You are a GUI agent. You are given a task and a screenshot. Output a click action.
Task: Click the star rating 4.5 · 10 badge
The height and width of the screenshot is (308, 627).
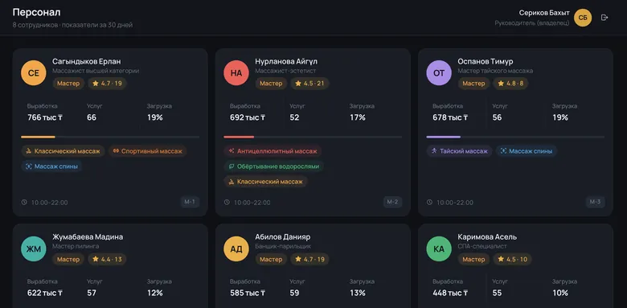[512, 259]
